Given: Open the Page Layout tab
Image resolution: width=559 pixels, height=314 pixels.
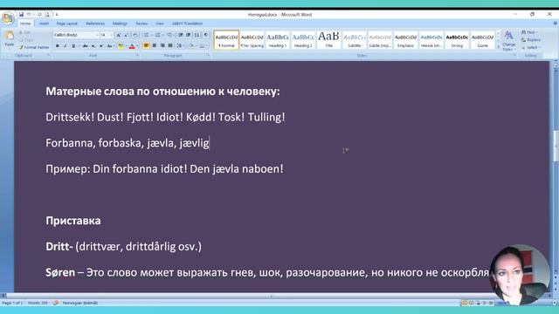Looking at the screenshot, I should (x=66, y=24).
